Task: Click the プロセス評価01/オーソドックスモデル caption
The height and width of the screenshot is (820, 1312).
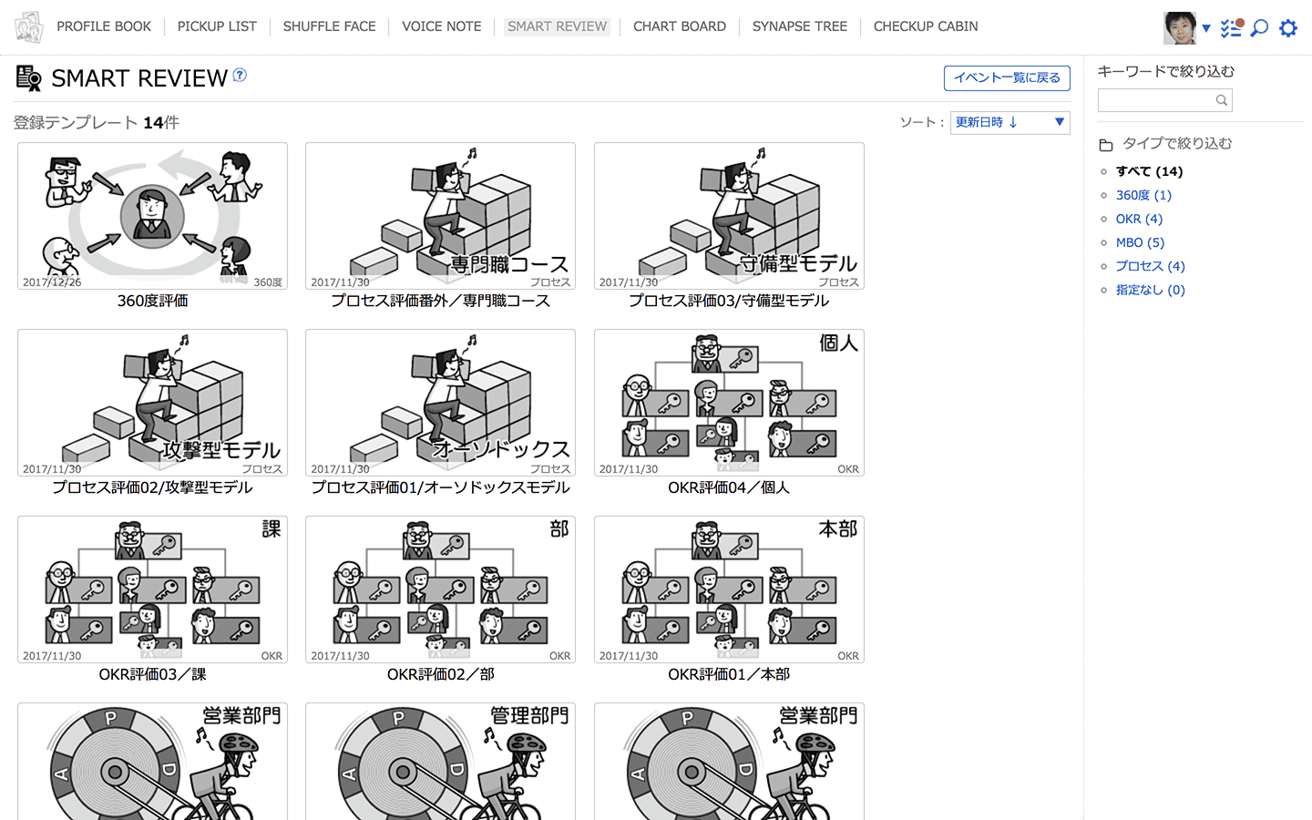Action: click(x=440, y=487)
